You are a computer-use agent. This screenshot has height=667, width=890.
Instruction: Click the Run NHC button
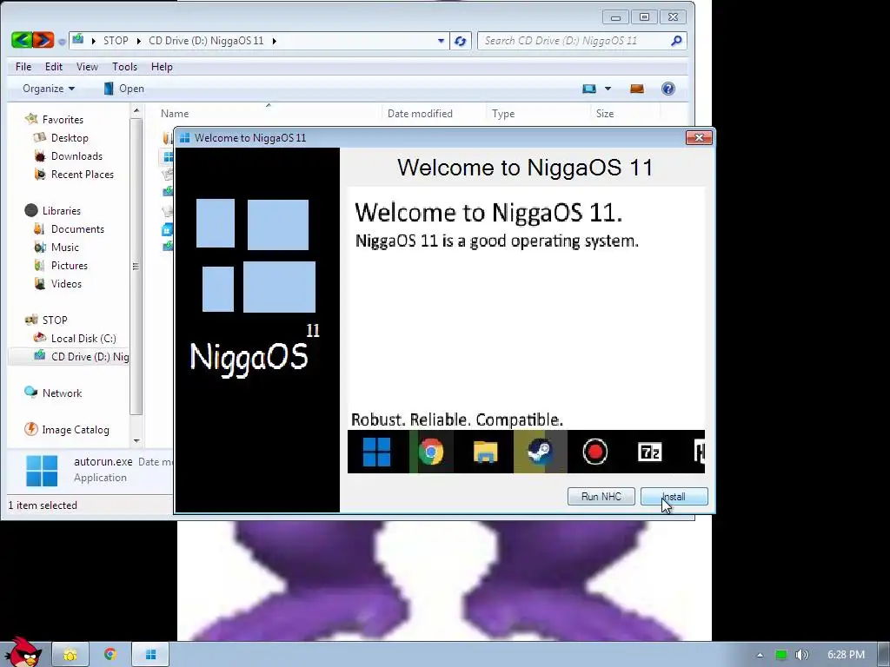click(601, 496)
